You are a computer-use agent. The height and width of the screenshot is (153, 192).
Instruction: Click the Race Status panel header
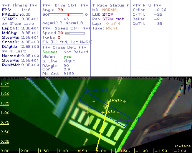(x=111, y=5)
